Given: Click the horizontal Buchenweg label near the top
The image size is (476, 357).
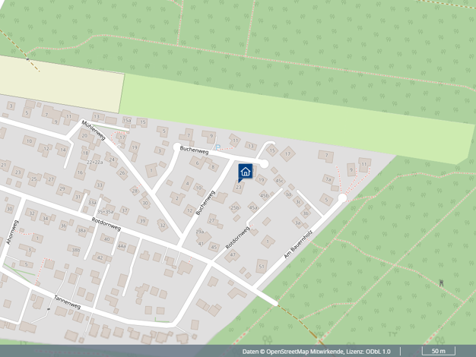Looking at the screenshot, I should (x=194, y=150).
